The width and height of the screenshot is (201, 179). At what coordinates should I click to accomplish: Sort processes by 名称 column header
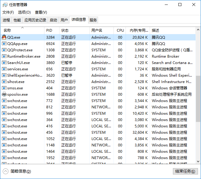coord(7,30)
